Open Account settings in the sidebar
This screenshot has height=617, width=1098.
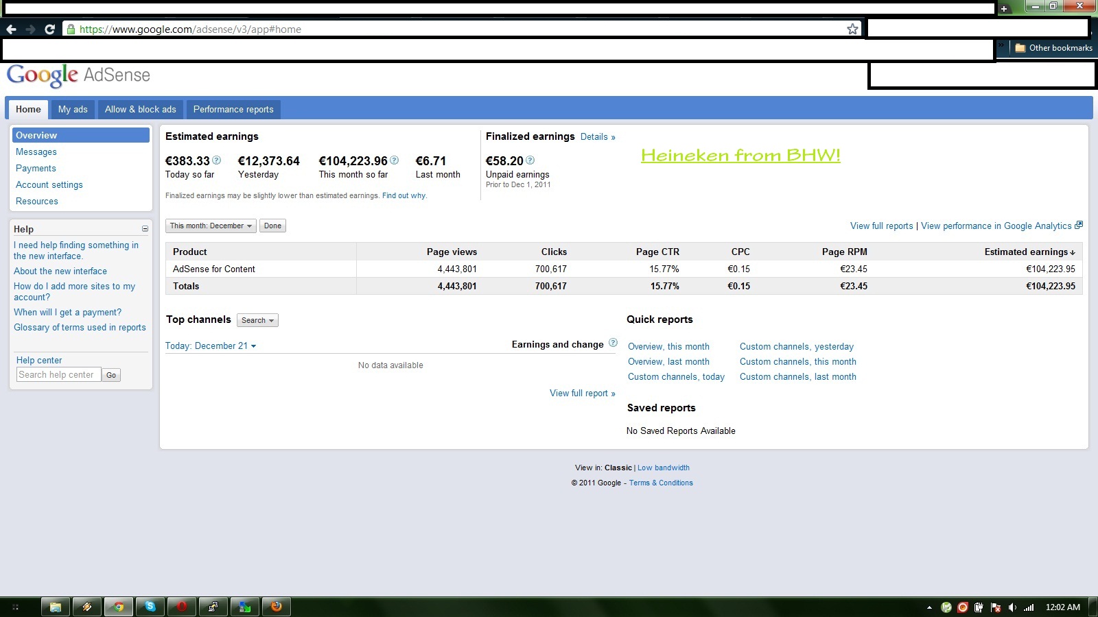click(x=49, y=185)
